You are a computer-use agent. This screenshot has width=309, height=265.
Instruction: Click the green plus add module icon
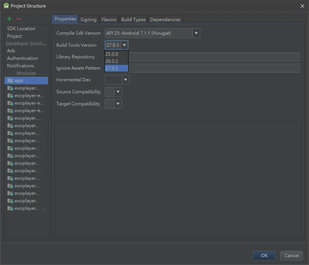coord(9,19)
